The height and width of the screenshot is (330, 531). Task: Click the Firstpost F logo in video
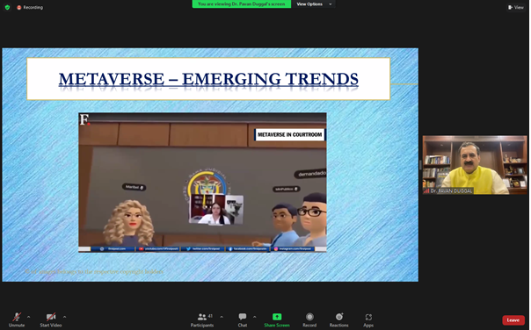(84, 119)
